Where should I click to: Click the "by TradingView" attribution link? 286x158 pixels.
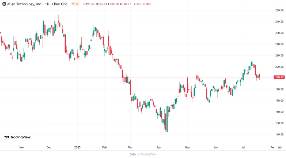click(146, 154)
